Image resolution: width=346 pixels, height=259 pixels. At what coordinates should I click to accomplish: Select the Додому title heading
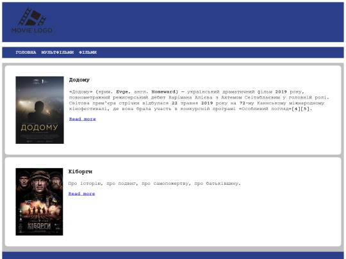[79, 80]
